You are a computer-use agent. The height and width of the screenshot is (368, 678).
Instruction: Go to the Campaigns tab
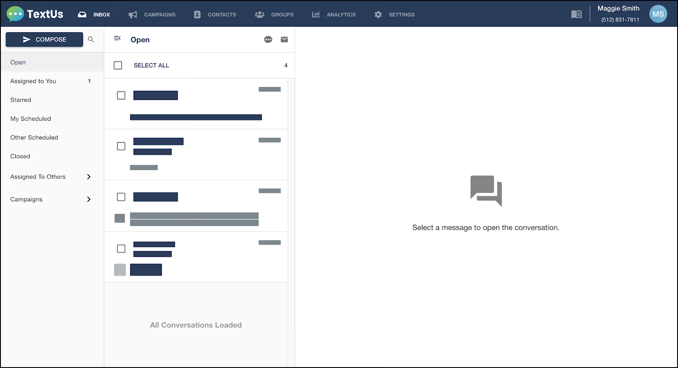point(152,14)
